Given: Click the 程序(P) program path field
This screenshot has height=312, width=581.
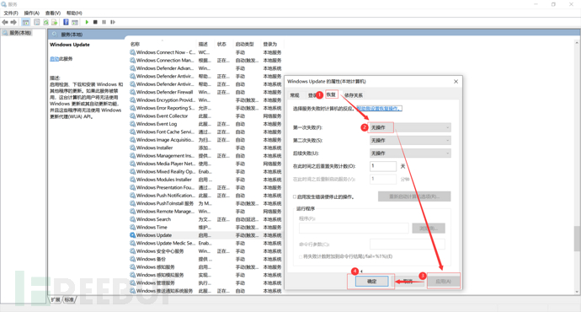Looking at the screenshot, I should pyautogui.click(x=354, y=229).
